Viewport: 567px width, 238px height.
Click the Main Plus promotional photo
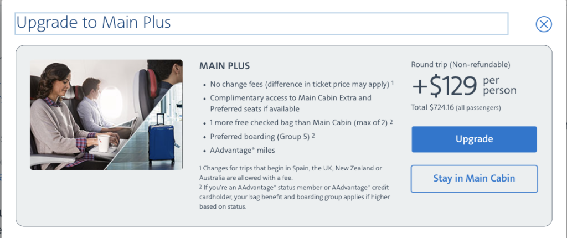click(x=106, y=115)
